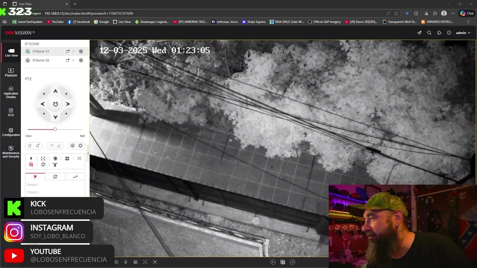Open the YouTube bookmark

[55, 22]
